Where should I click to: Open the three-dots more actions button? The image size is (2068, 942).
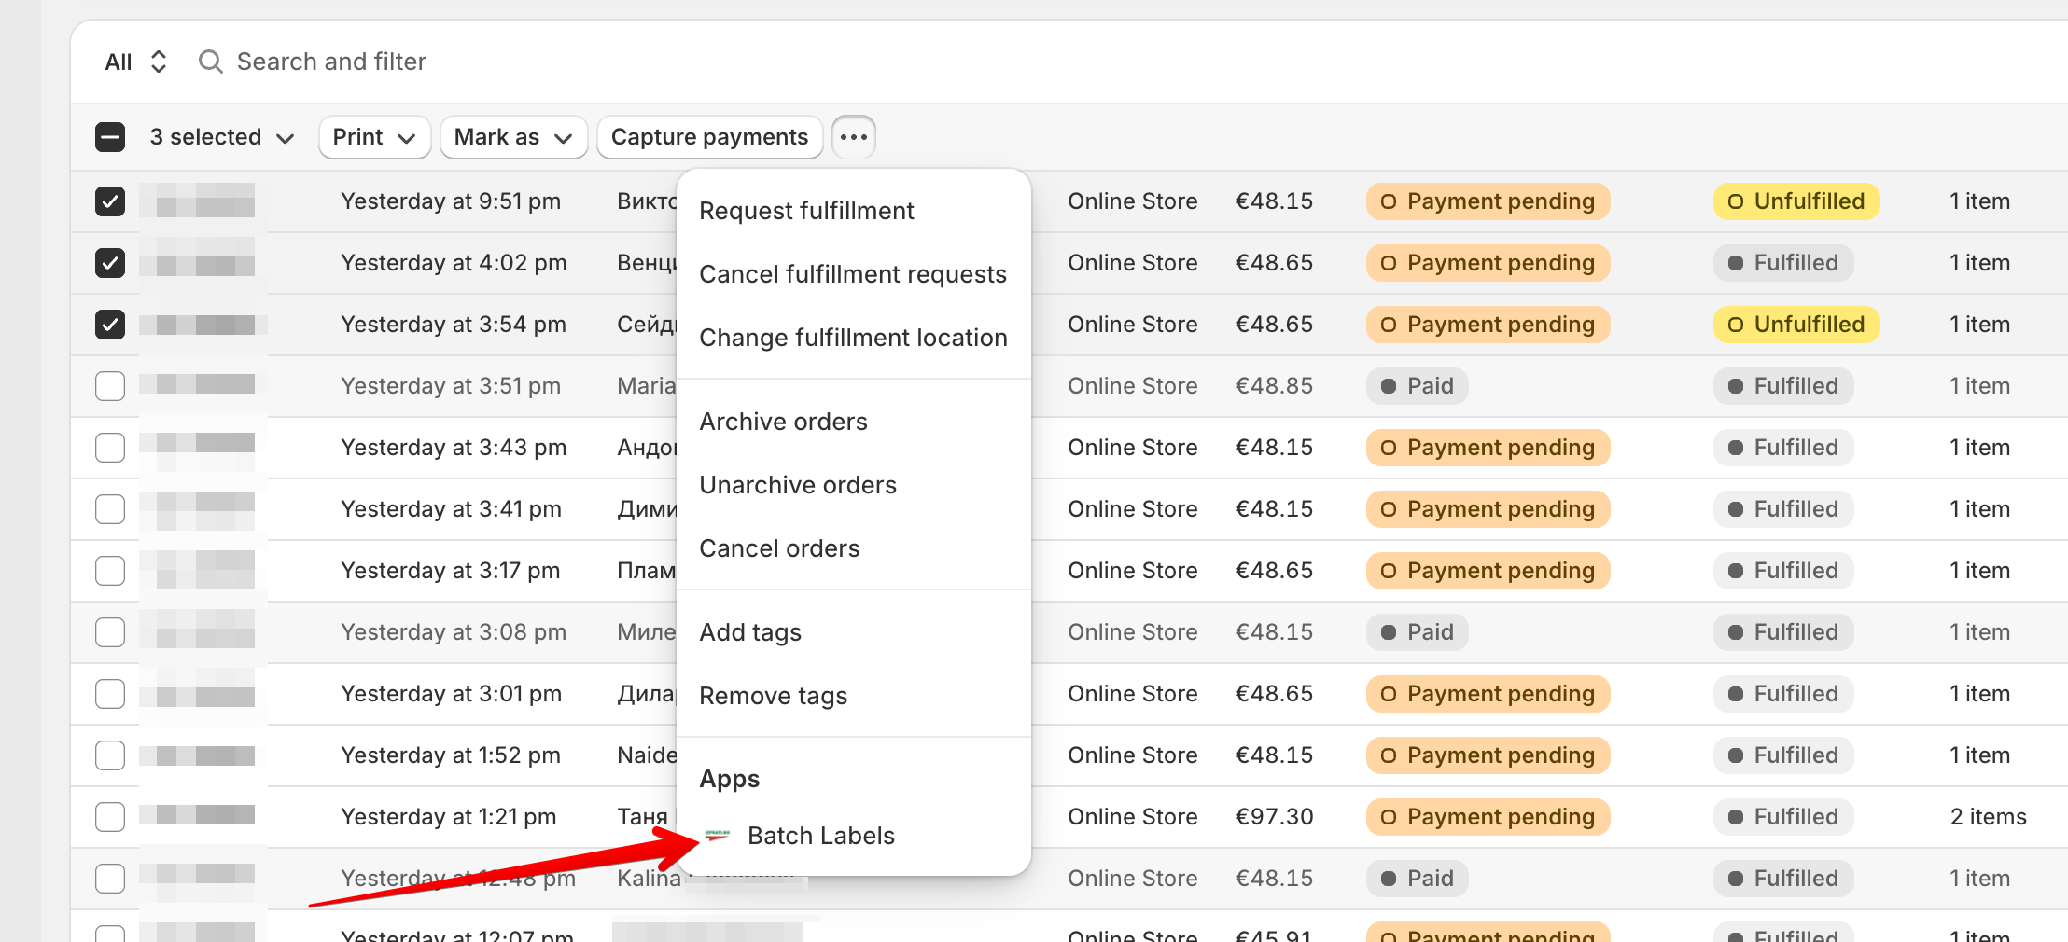(853, 137)
